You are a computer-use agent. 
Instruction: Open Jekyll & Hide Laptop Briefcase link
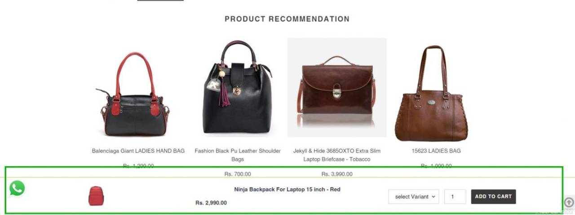[x=337, y=155]
